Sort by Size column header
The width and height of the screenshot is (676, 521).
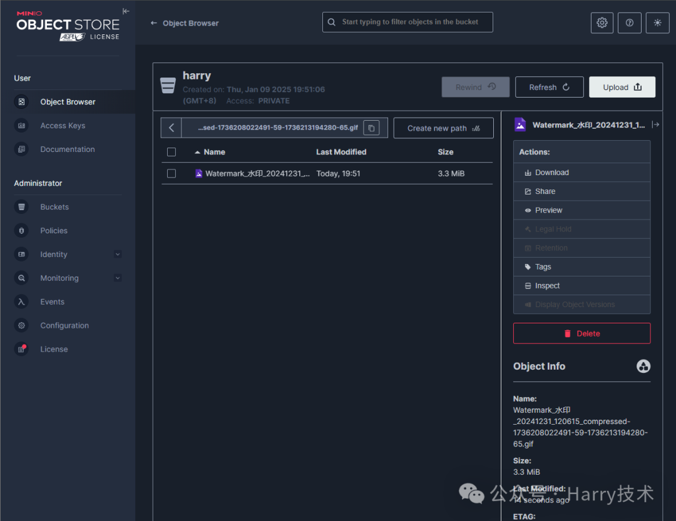pos(446,152)
